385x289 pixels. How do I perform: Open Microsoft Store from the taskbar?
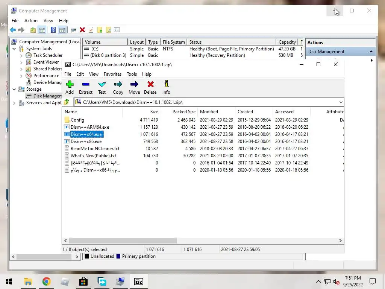pyautogui.click(x=83, y=281)
